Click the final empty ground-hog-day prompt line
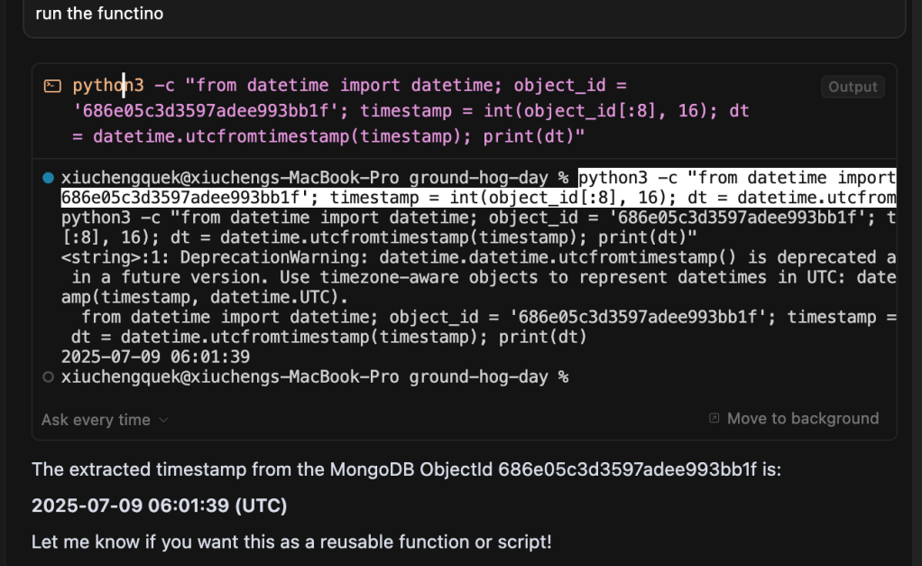 coord(315,377)
